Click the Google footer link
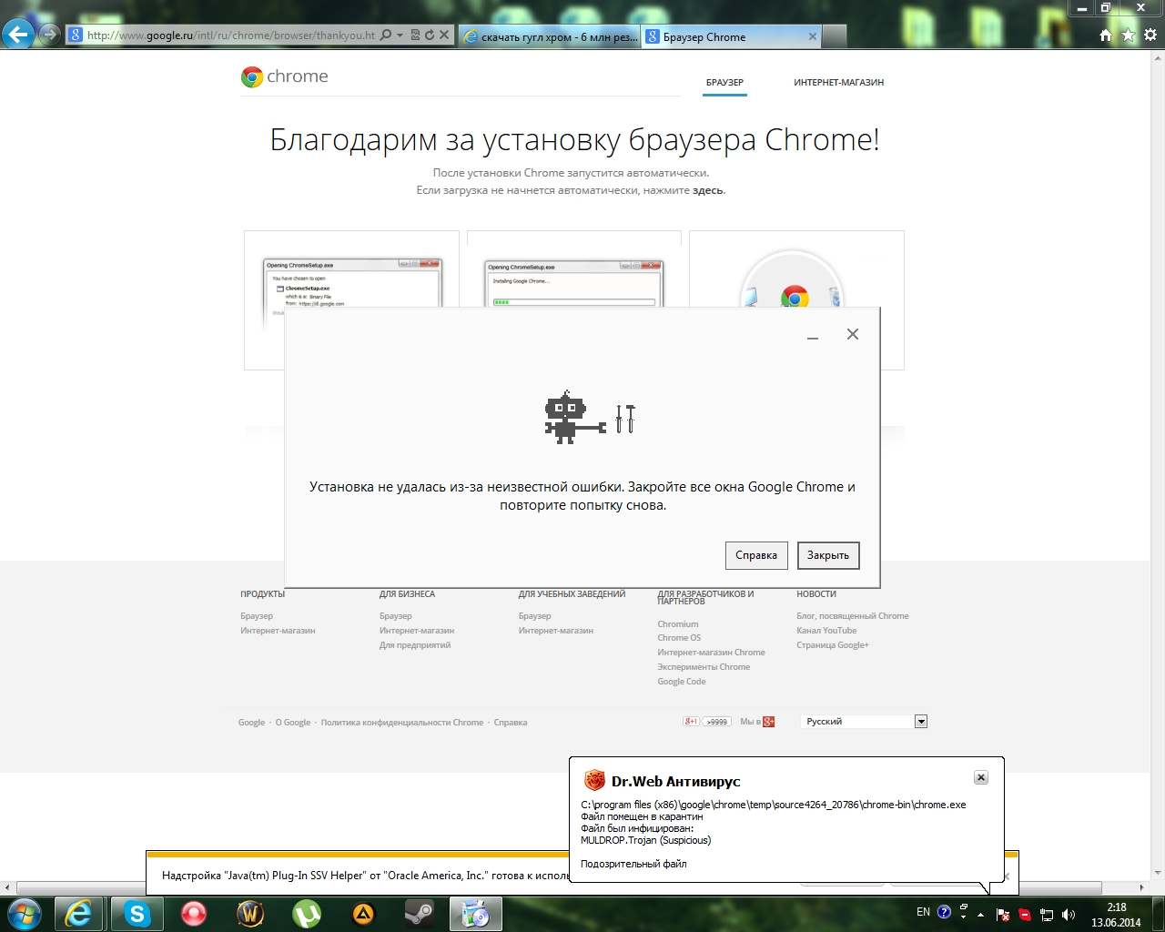 251,723
